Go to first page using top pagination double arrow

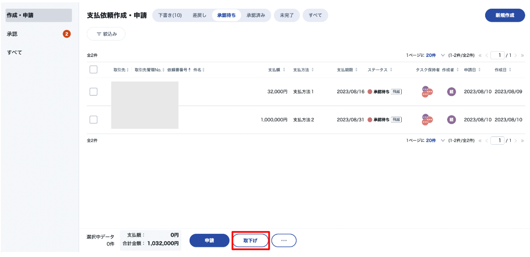coord(480,55)
